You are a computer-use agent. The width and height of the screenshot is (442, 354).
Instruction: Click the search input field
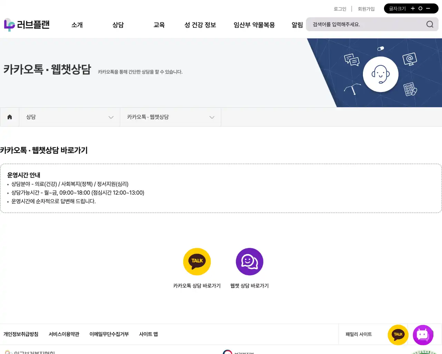click(366, 25)
